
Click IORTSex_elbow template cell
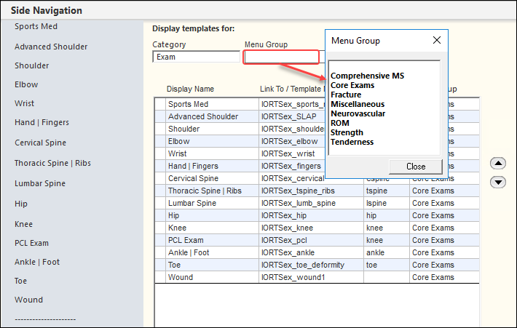[x=292, y=141]
